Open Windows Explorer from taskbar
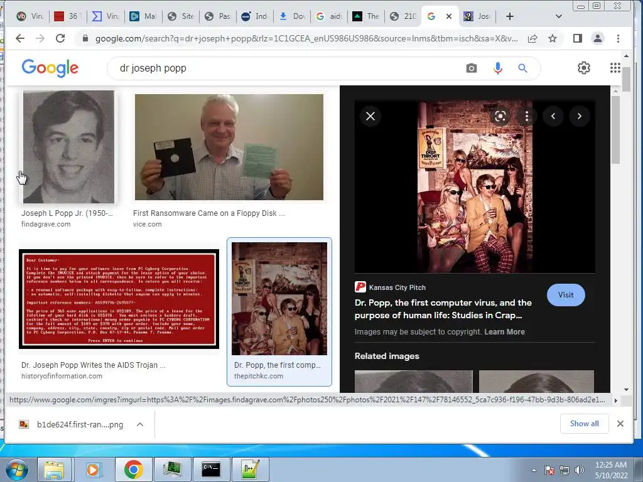 point(54,469)
